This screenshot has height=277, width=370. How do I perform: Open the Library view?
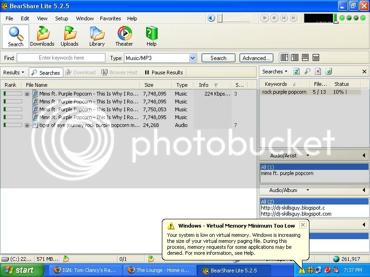pos(97,37)
